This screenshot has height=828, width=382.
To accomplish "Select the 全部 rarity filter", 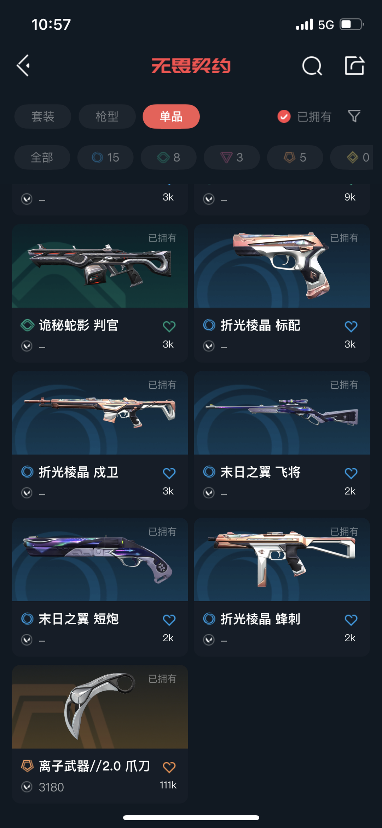I will click(42, 157).
